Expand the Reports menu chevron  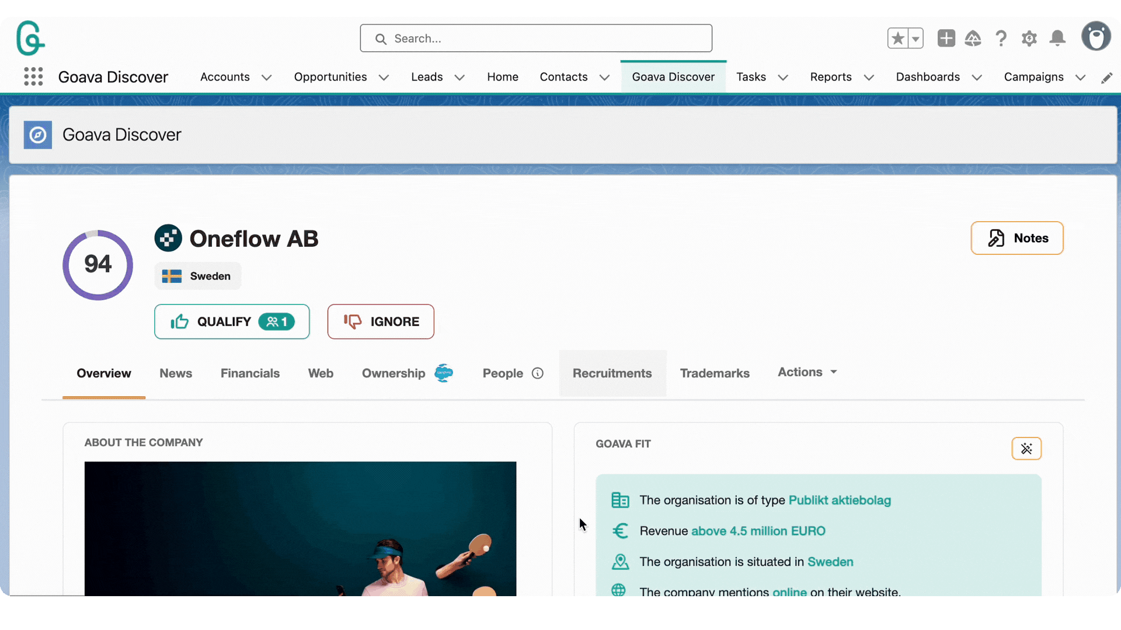pos(869,78)
